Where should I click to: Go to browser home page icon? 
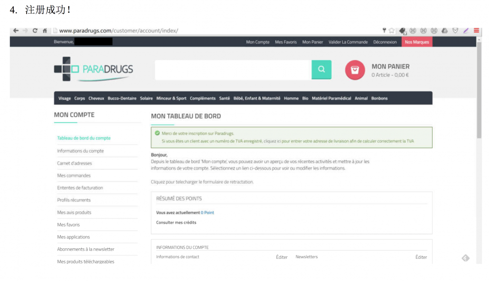pyautogui.click(x=45, y=31)
